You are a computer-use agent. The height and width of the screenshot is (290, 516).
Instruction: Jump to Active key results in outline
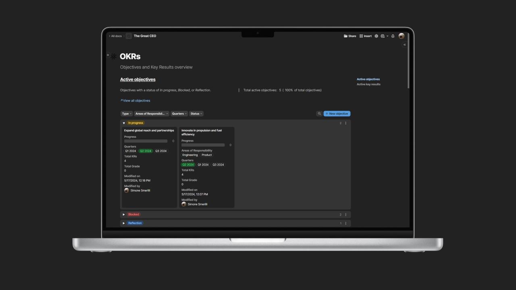click(368, 84)
